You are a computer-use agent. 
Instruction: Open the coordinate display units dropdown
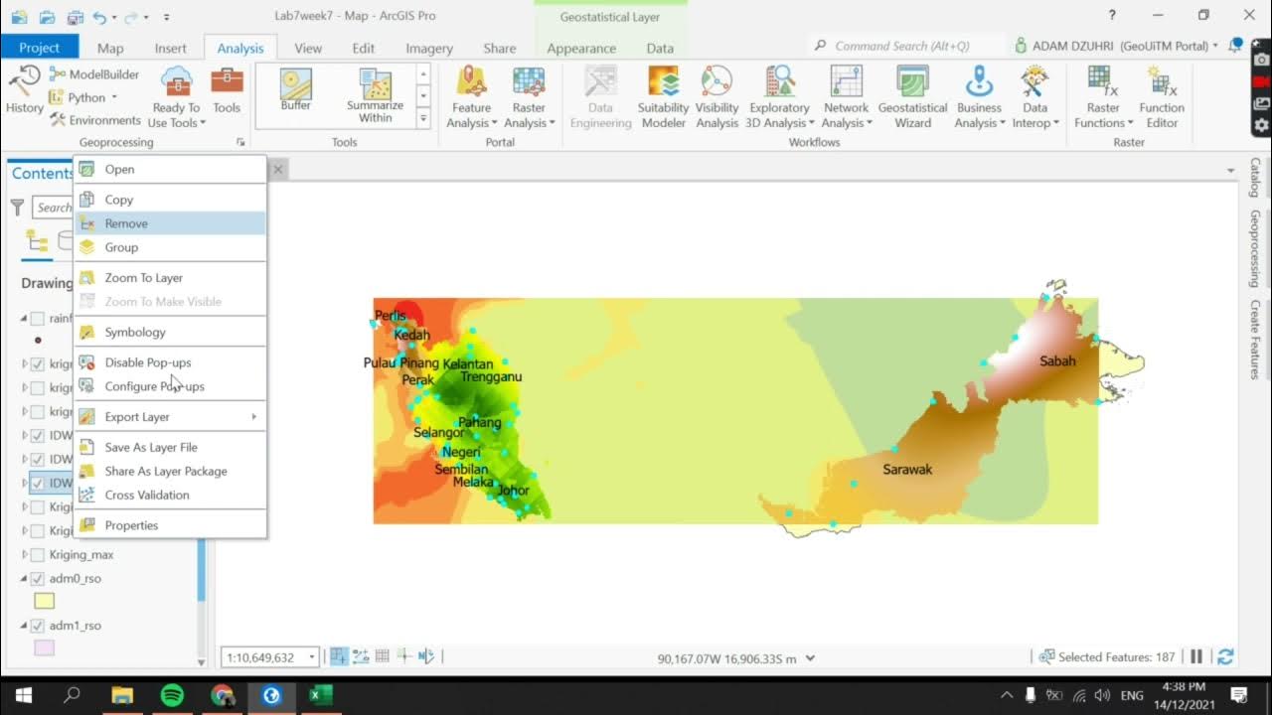(810, 657)
